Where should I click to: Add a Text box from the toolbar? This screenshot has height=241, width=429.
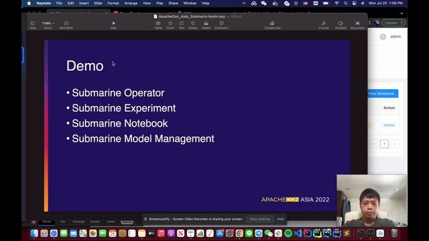pos(182,25)
